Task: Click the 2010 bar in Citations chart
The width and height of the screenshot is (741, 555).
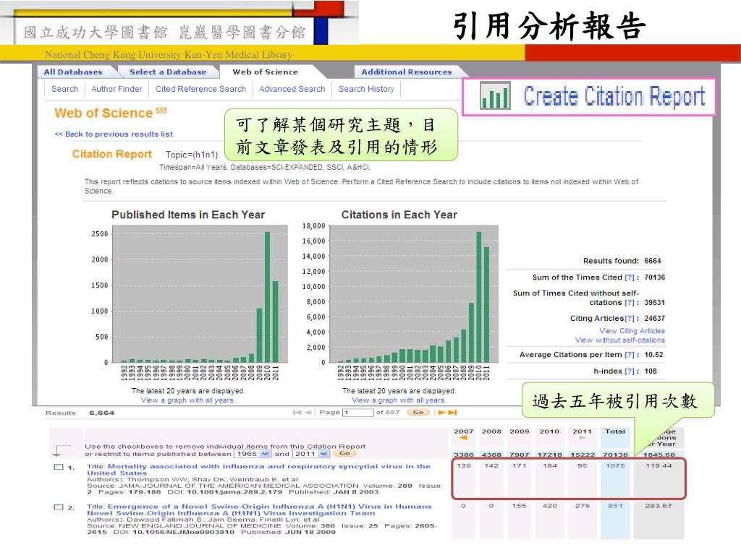Action: (479, 297)
